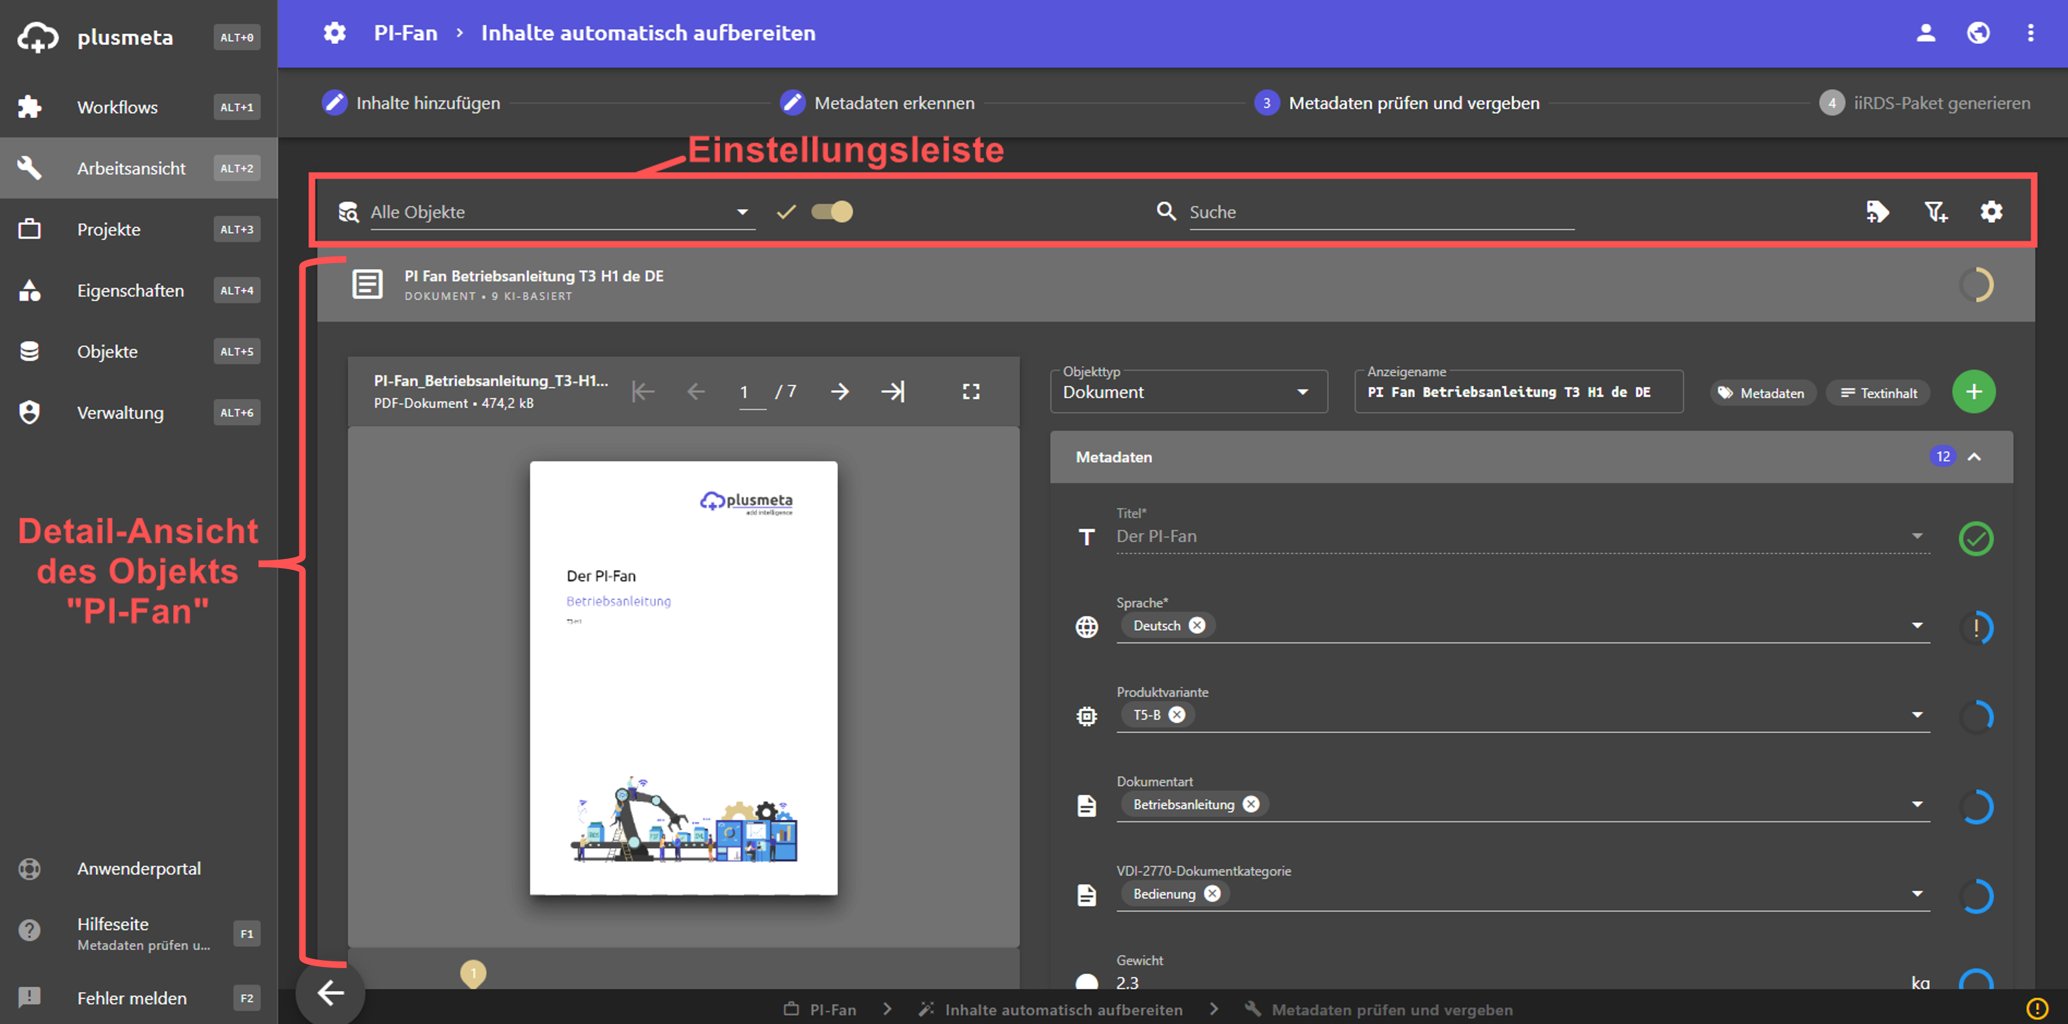This screenshot has height=1024, width=2068.
Task: Open Verwaltung in the sidebar
Action: pos(139,412)
